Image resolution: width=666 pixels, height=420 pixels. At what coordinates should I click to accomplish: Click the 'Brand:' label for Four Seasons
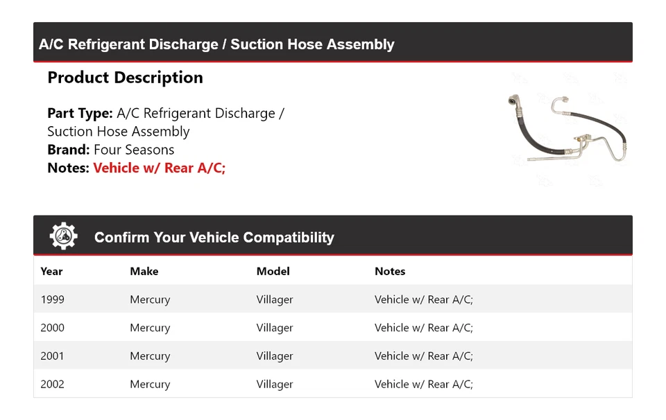coord(68,150)
